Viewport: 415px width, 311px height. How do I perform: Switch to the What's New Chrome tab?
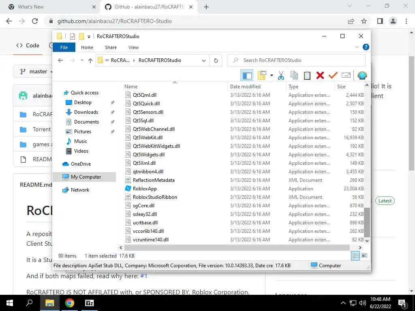tap(30, 7)
